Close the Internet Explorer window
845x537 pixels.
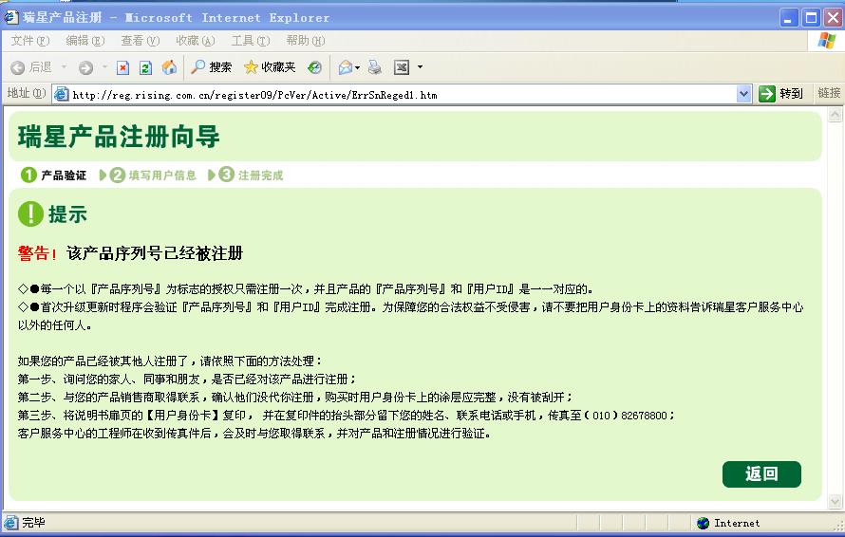tap(833, 18)
